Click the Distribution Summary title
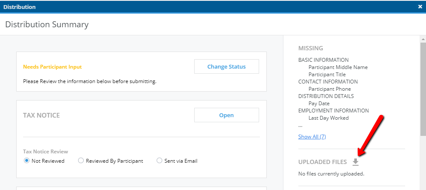This screenshot has height=190, width=426. click(x=47, y=24)
